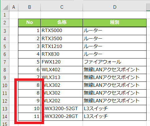Select row 1 header
150x126 pixels.
[x=5, y=15]
